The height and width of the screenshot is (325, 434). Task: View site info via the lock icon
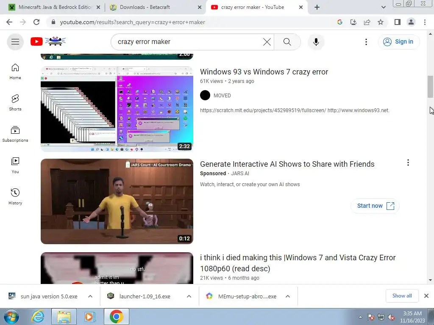pos(53,22)
